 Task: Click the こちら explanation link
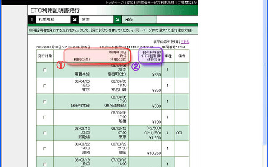(185, 42)
